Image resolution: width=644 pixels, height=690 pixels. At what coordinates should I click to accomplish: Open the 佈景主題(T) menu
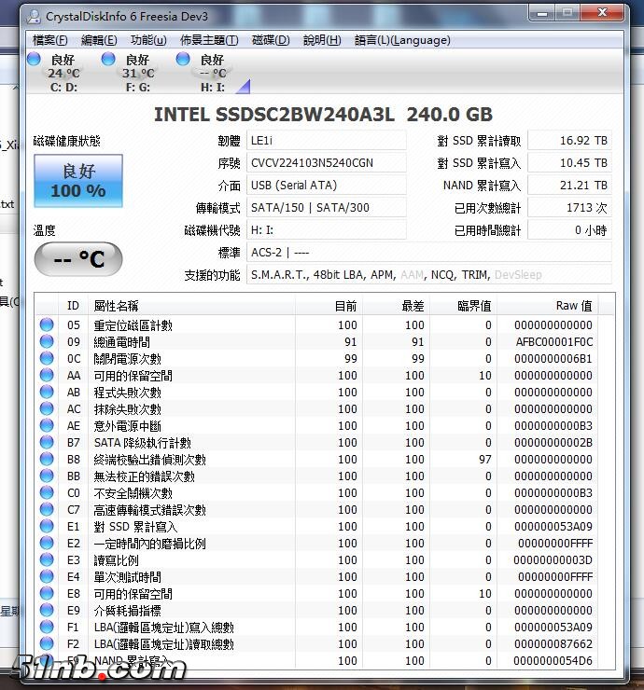(209, 40)
